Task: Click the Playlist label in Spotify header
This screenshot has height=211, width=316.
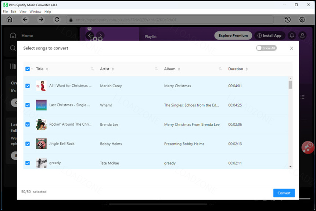Action: click(x=151, y=36)
